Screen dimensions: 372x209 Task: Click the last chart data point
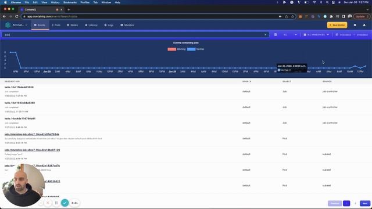tap(366, 66)
